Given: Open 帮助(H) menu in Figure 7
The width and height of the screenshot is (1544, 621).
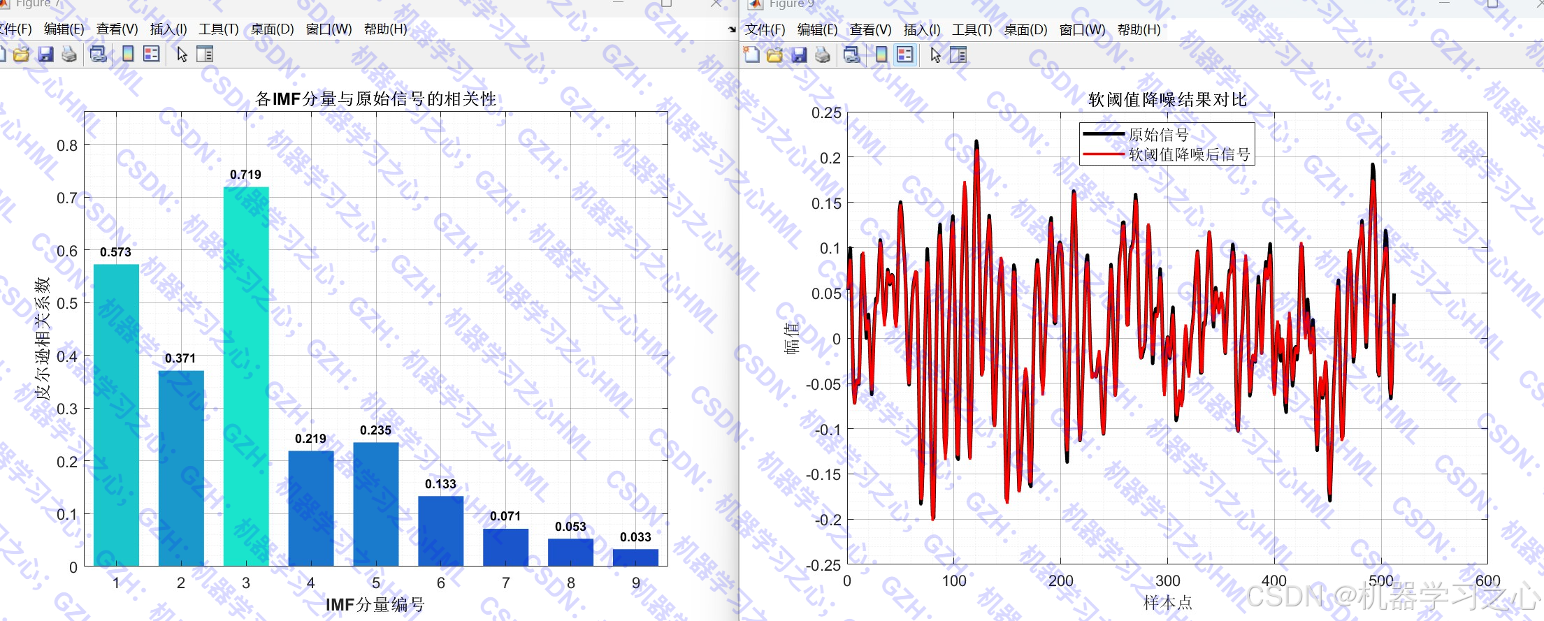Looking at the screenshot, I should coord(385,29).
